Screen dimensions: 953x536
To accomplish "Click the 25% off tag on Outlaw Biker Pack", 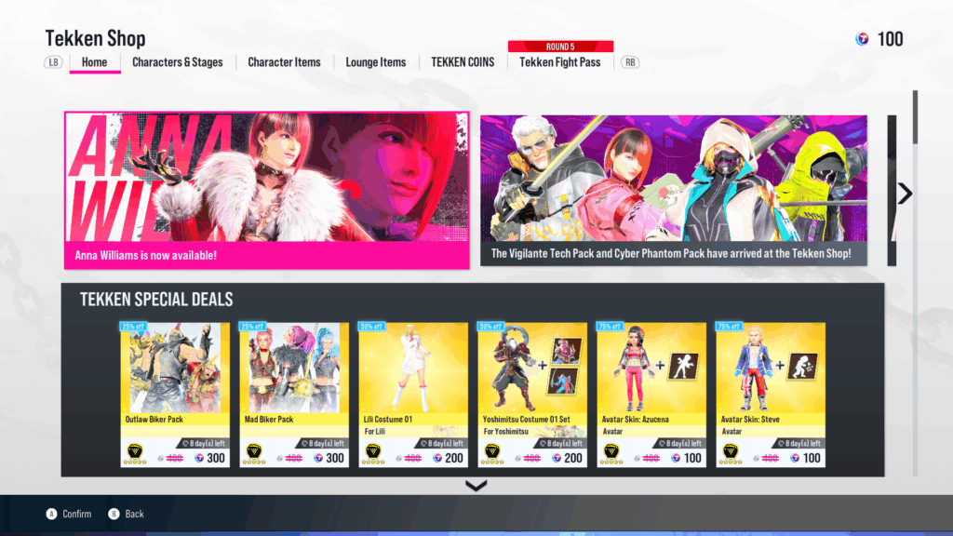I will 133,327.
